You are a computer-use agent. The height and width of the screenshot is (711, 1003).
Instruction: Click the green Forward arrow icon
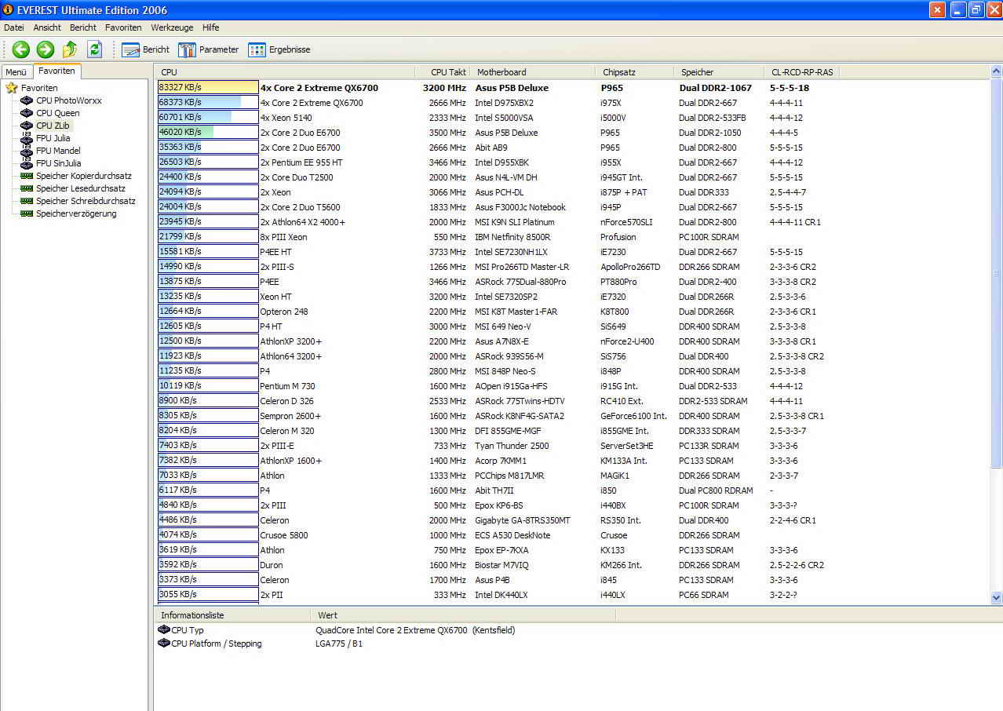(46, 49)
